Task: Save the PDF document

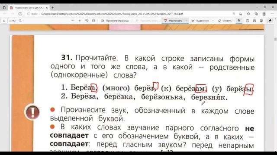Action: (254, 21)
